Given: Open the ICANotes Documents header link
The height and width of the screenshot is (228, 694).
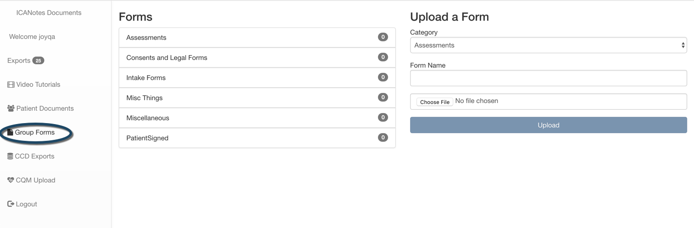Looking at the screenshot, I should point(49,13).
